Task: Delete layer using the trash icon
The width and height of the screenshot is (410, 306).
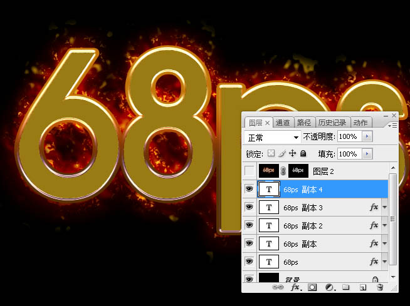Action: click(379, 288)
